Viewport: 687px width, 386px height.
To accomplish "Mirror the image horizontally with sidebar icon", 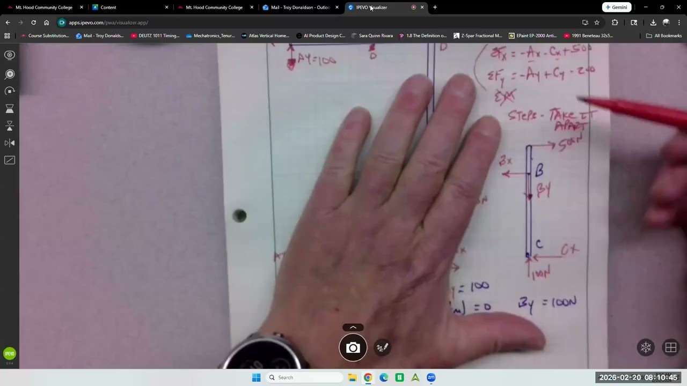I will (10, 143).
